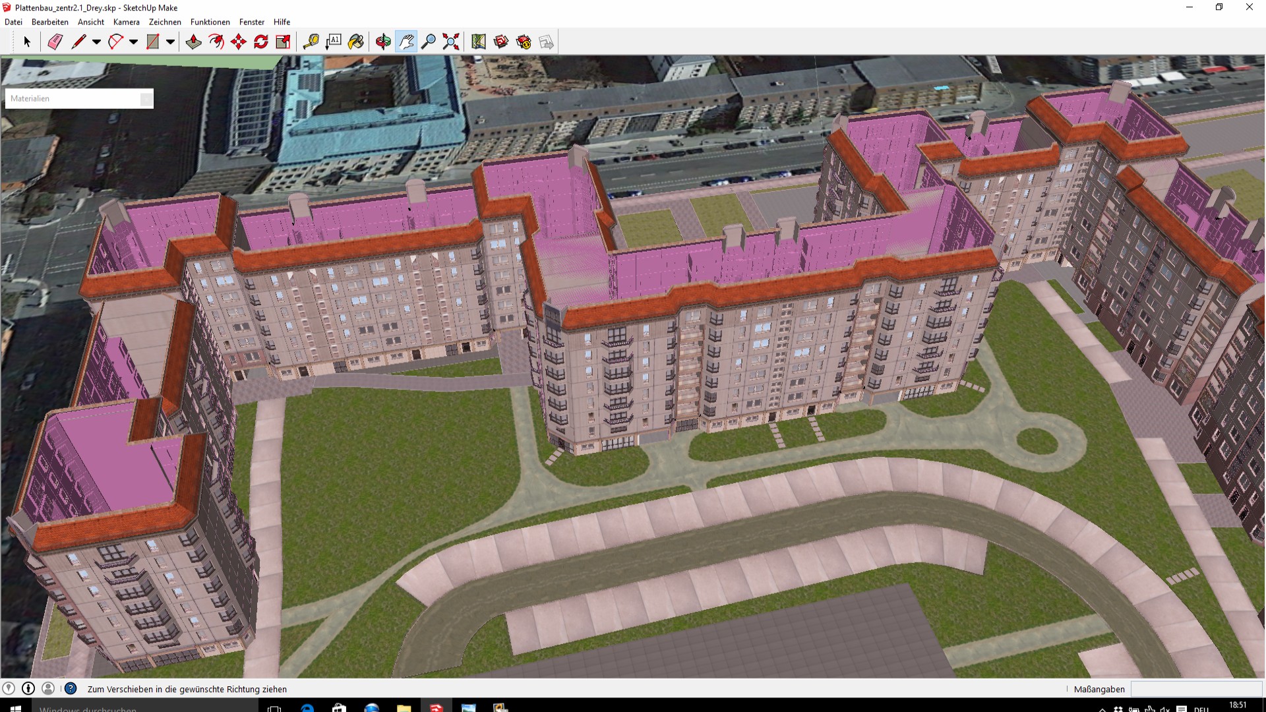Activate the Move tool
The image size is (1266, 712).
(x=238, y=42)
